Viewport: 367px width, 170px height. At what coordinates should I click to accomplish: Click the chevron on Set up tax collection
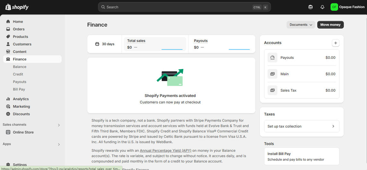(333, 126)
